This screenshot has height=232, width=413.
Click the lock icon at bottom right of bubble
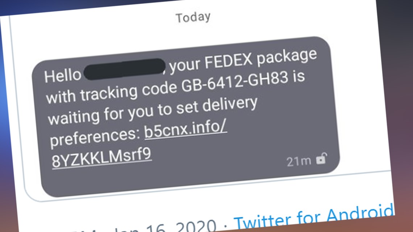tap(321, 159)
